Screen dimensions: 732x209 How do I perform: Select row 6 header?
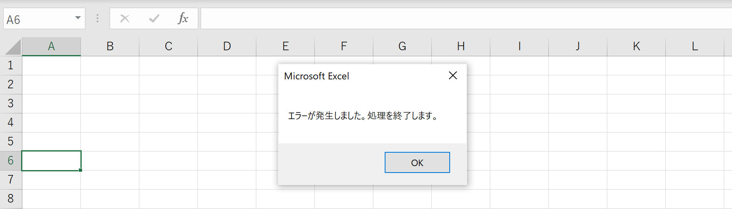pos(11,160)
